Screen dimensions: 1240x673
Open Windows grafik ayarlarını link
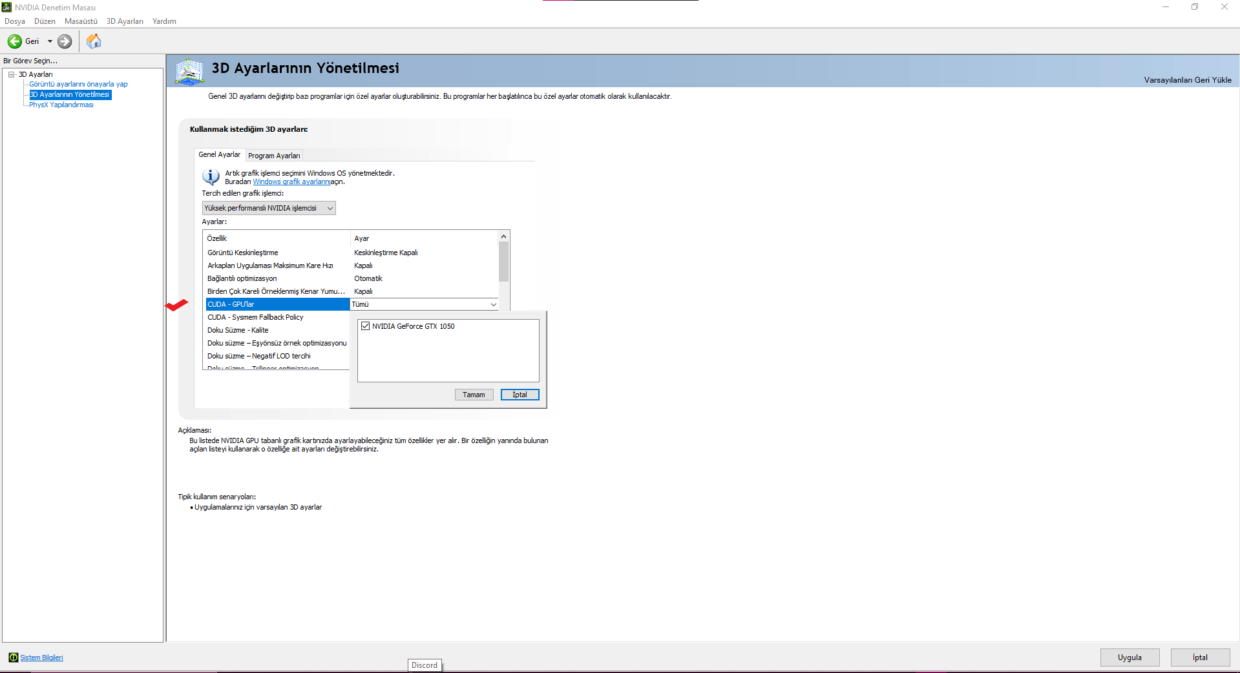click(291, 182)
